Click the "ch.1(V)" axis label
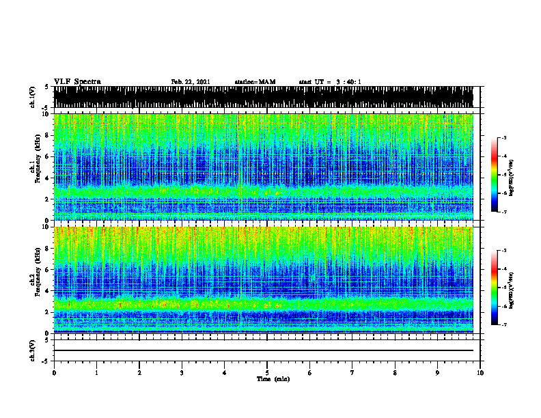 32,97
